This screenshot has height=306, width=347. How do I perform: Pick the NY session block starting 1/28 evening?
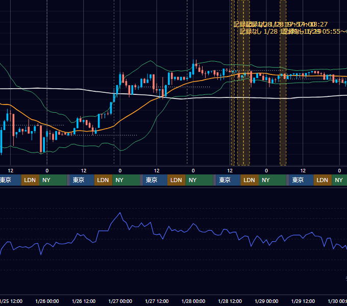tap(272, 180)
